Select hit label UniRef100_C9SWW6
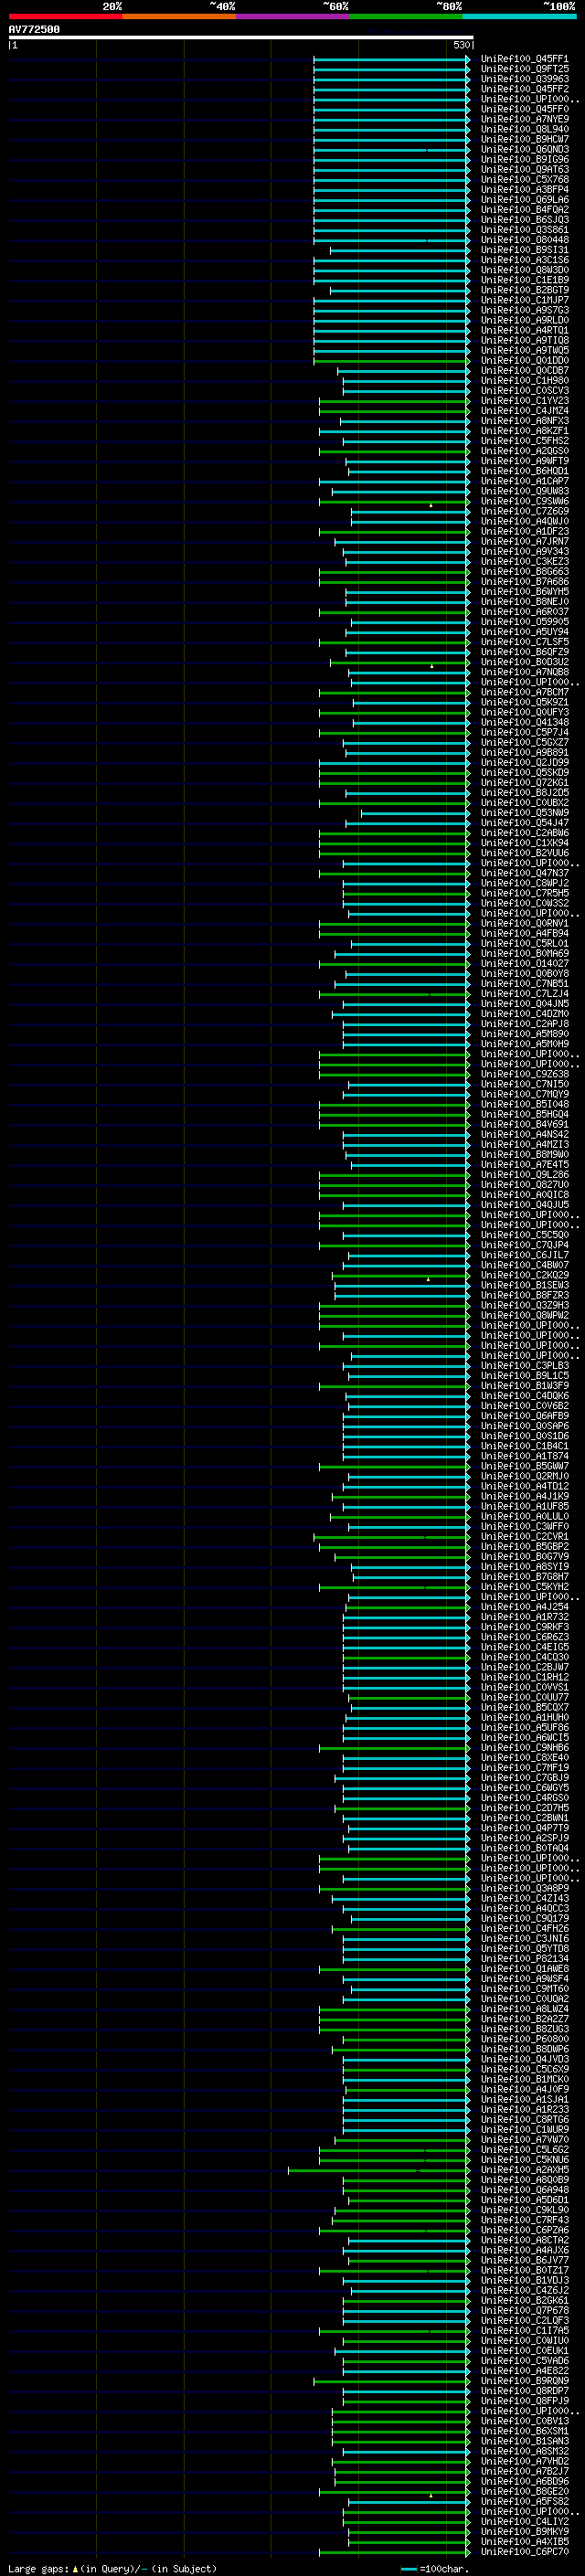The width and height of the screenshot is (585, 2576). [525, 501]
